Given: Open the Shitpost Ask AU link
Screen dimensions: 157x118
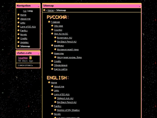Looking at the screenshot, I should 65,98.
